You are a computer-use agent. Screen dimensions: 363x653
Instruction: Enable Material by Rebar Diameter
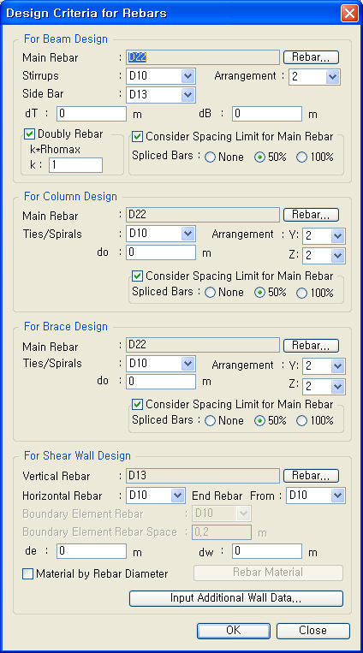(x=27, y=574)
